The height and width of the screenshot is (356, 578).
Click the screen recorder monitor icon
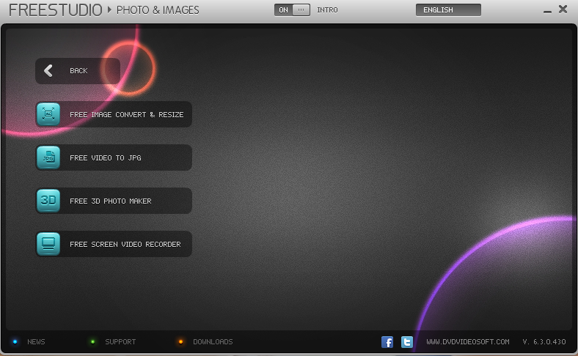[x=48, y=244]
